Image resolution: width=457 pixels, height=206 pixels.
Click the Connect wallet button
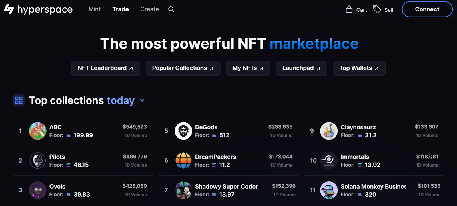[427, 9]
